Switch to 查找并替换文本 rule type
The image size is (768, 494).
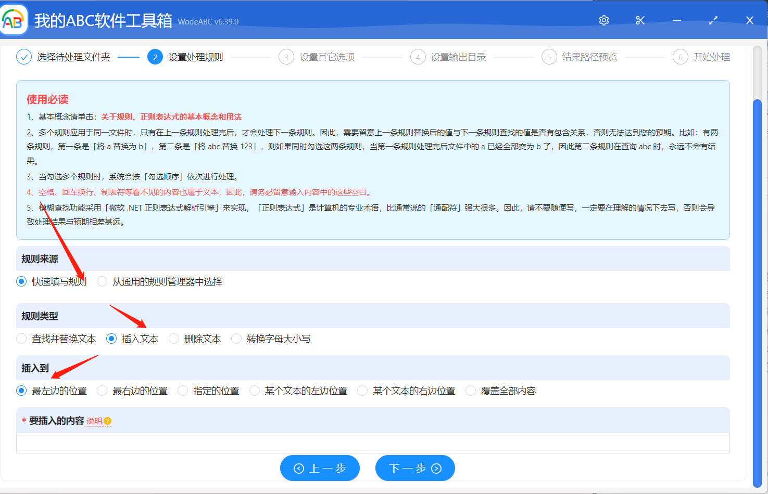click(x=21, y=339)
